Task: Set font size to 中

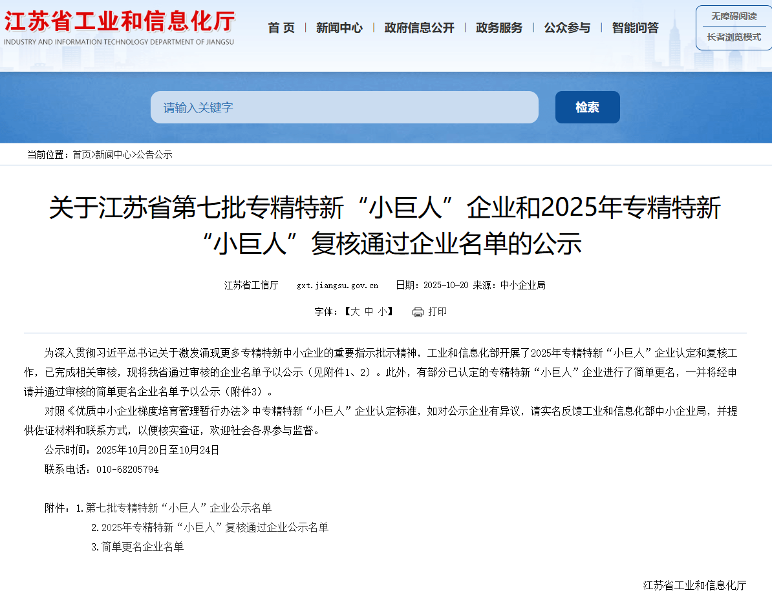Action: pyautogui.click(x=369, y=311)
